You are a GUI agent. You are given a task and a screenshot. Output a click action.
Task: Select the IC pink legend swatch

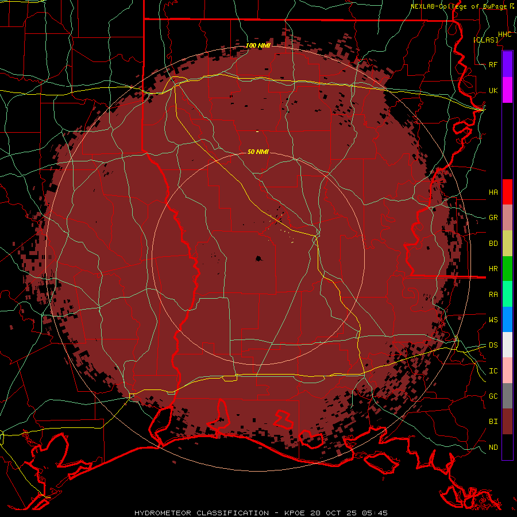507,371
